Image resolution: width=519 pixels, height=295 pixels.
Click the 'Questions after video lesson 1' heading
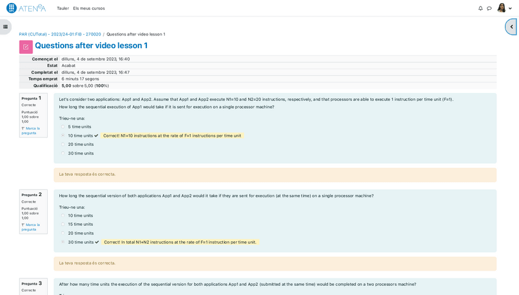tap(91, 46)
